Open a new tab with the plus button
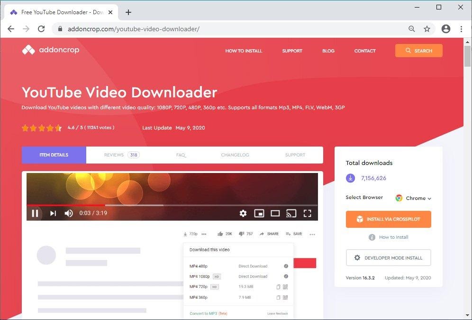Image resolution: width=472 pixels, height=320 pixels. (x=128, y=12)
